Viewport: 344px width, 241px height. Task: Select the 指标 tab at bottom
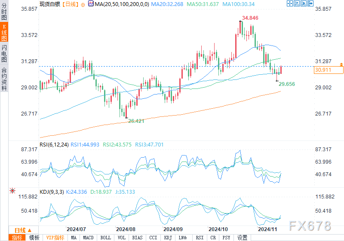(x=17, y=238)
